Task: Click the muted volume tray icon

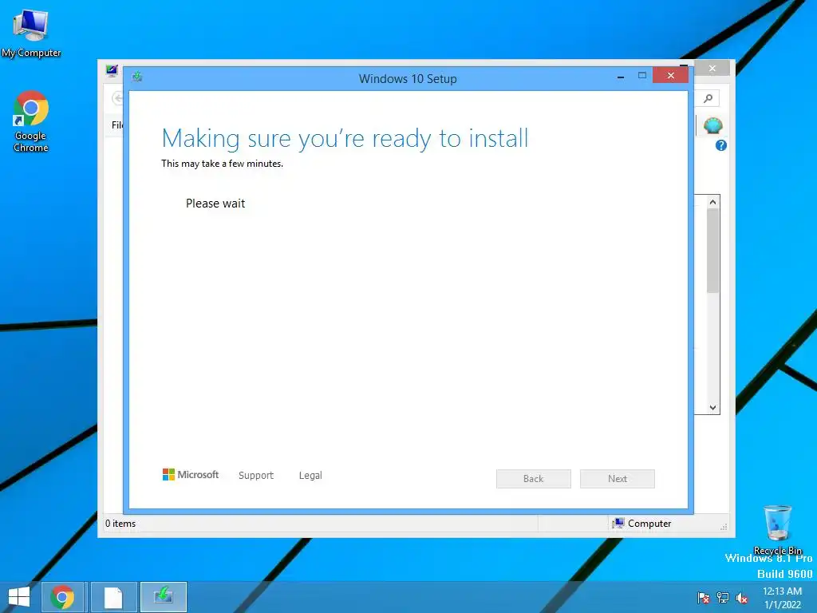Action: pyautogui.click(x=741, y=598)
